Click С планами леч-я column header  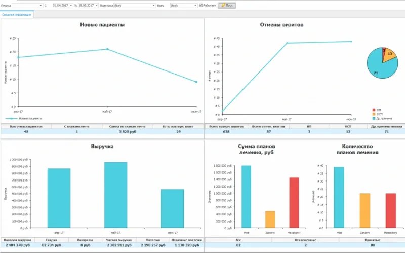pos(77,127)
